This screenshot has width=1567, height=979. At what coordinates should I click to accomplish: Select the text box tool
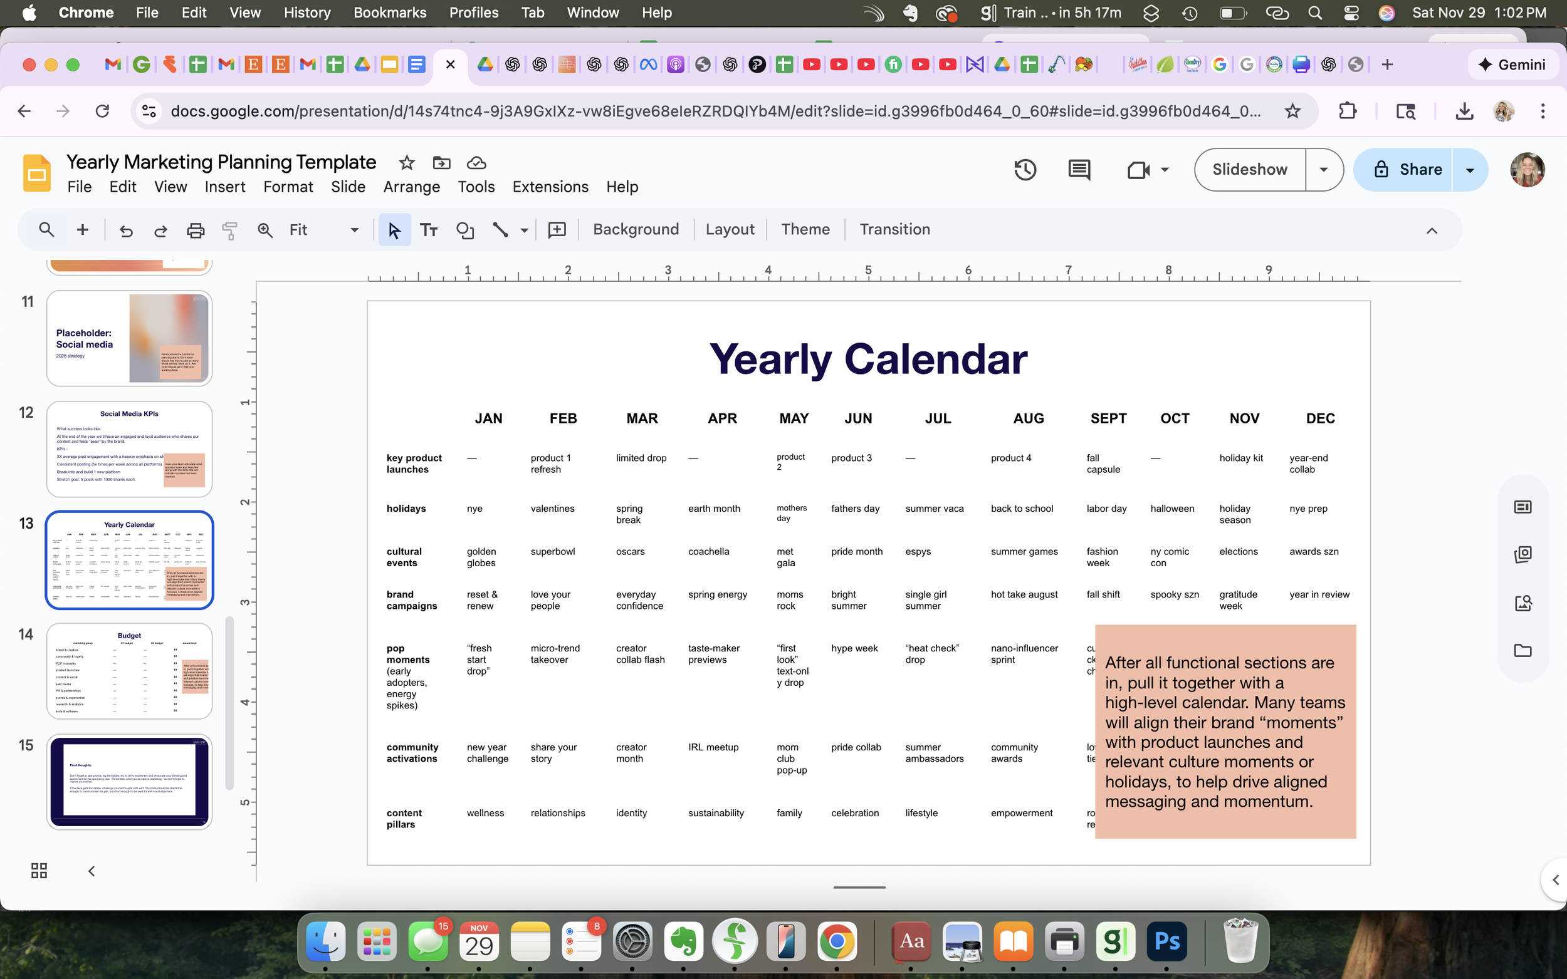(429, 230)
